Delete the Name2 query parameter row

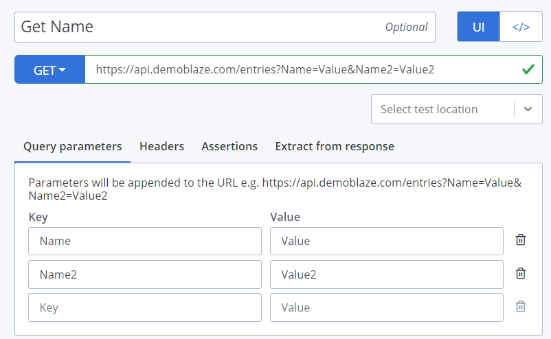pos(521,273)
